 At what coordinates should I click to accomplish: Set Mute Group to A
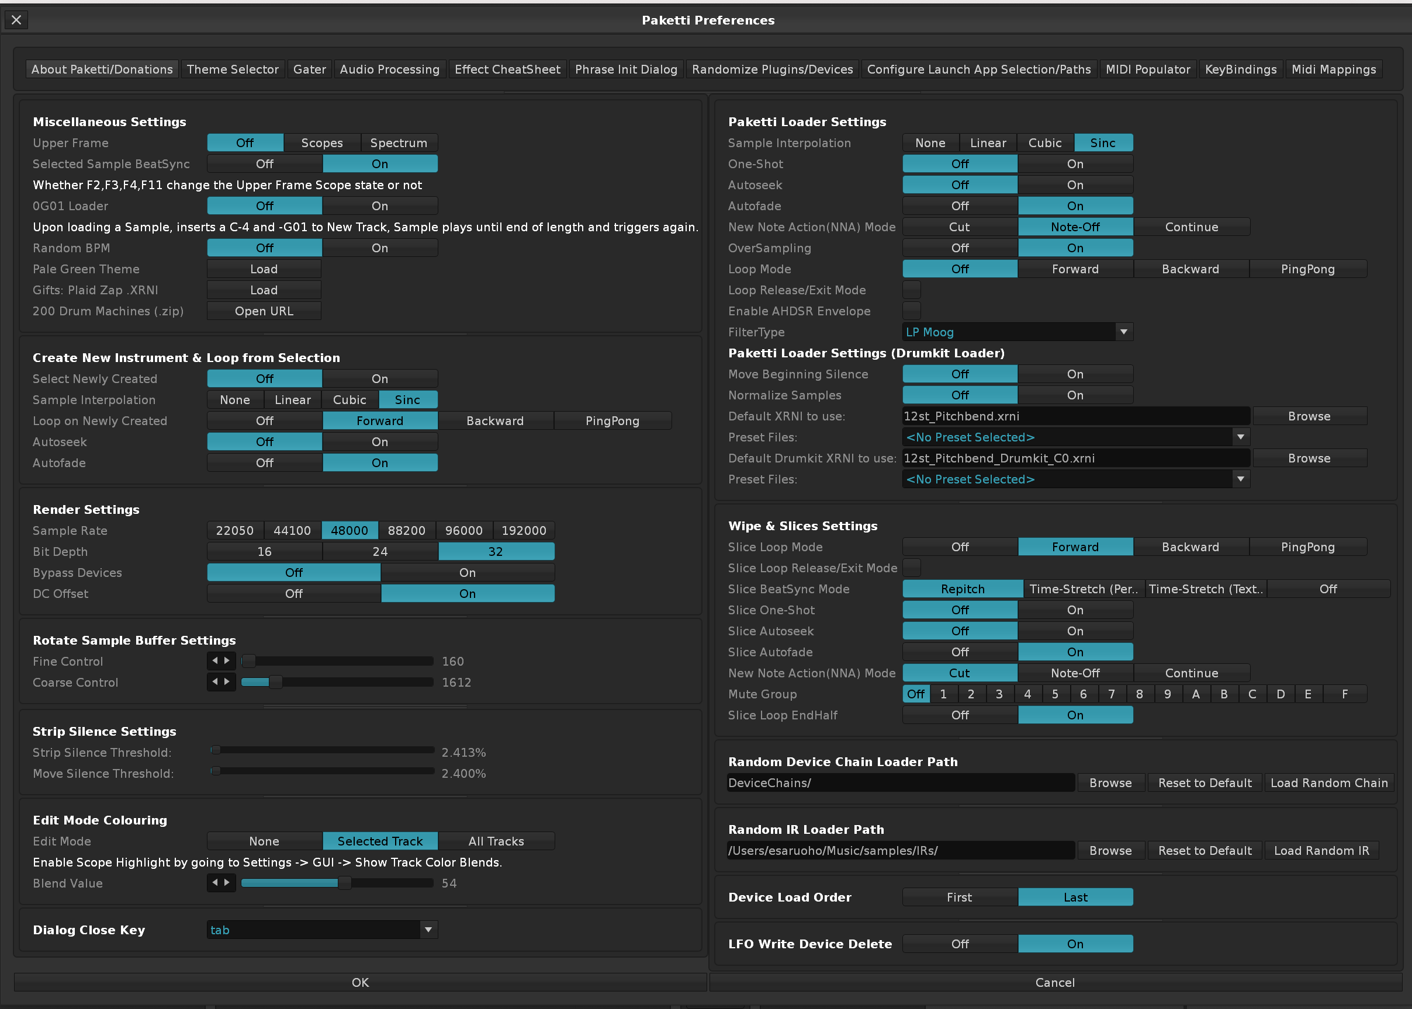tap(1195, 694)
